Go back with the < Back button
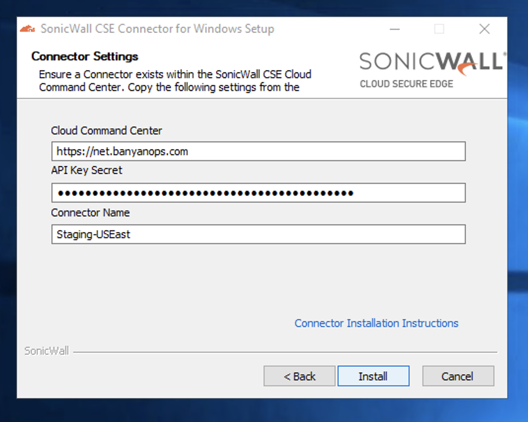 pos(300,376)
